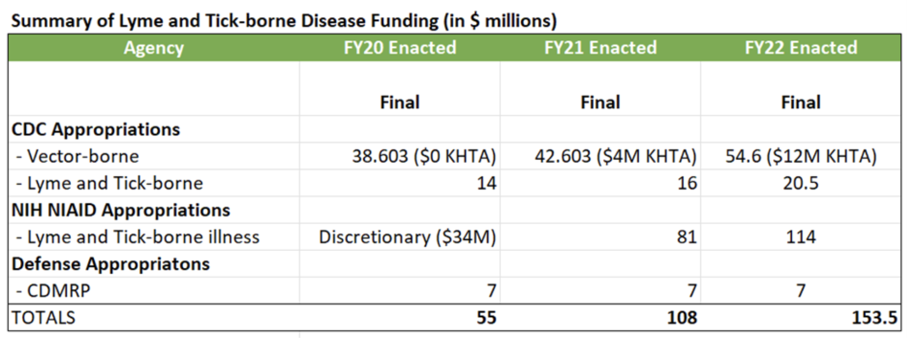The width and height of the screenshot is (912, 341).
Task: Select the "FY21 Enacted" column header
Action: [601, 48]
